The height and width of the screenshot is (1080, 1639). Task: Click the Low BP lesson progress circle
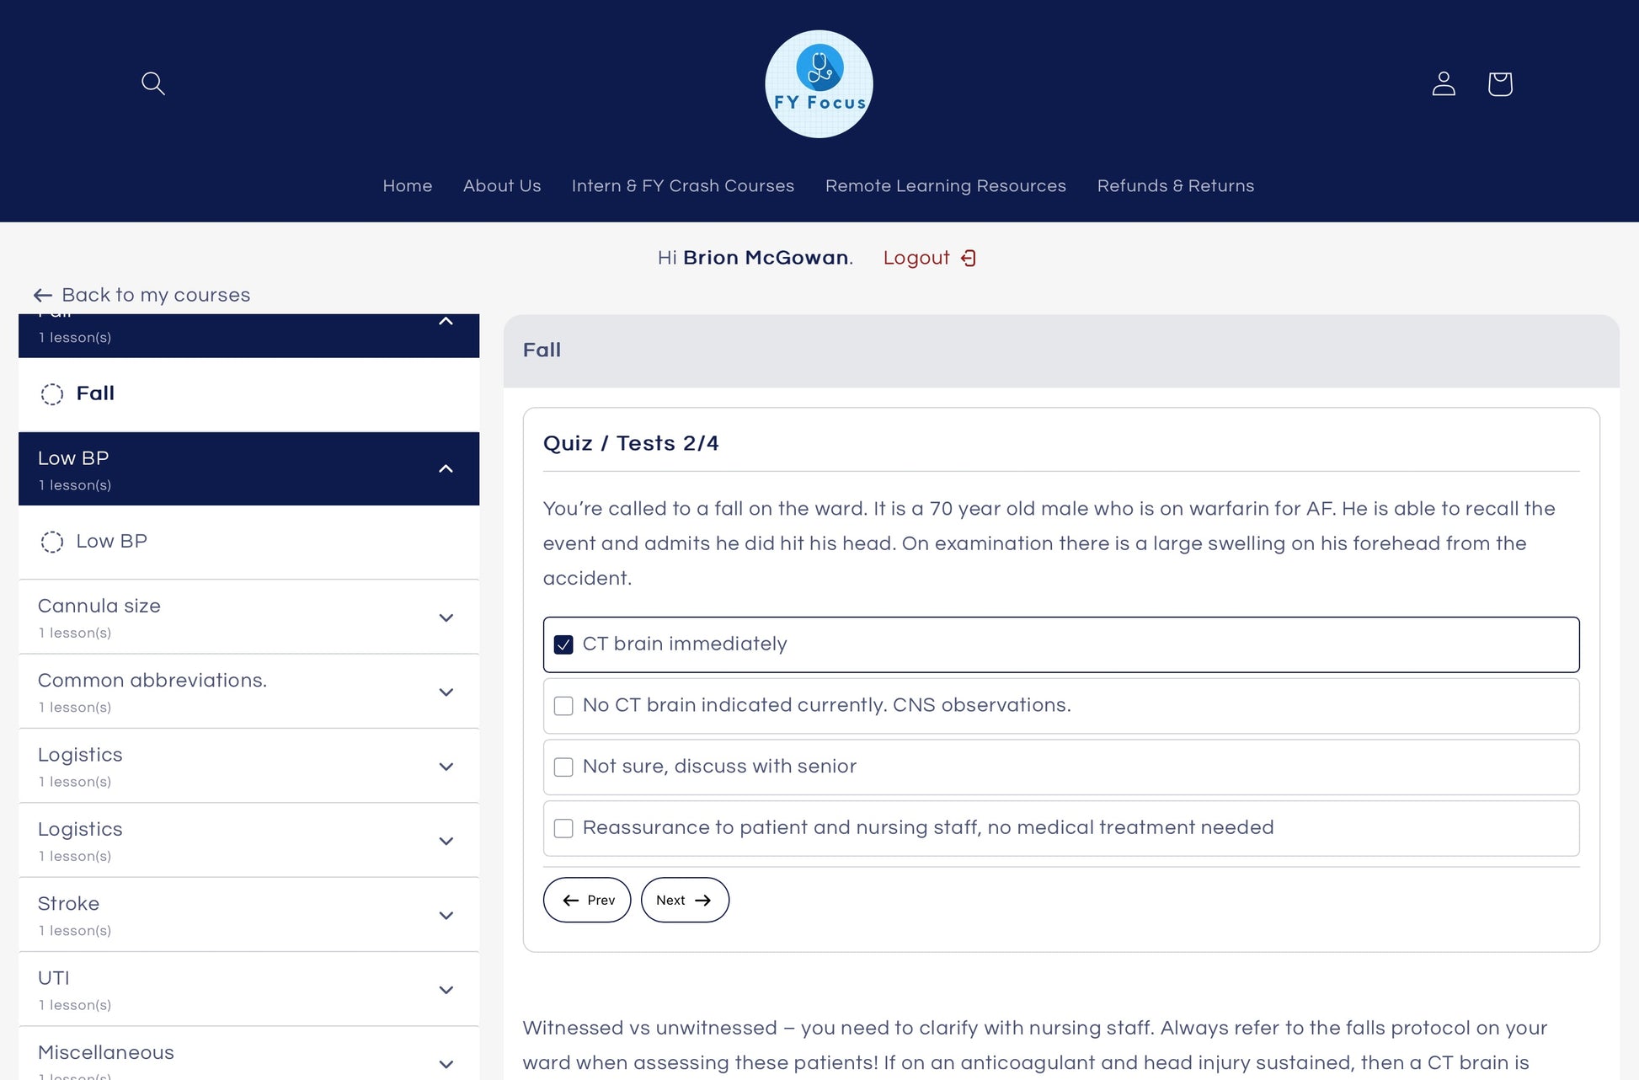(x=52, y=542)
